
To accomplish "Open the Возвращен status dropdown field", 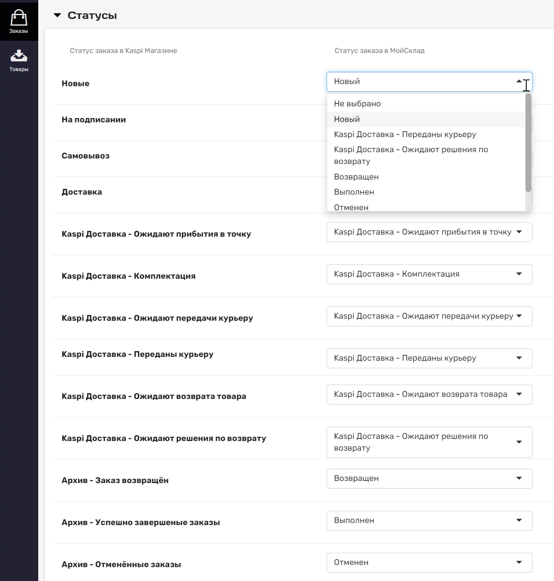I will tap(429, 478).
